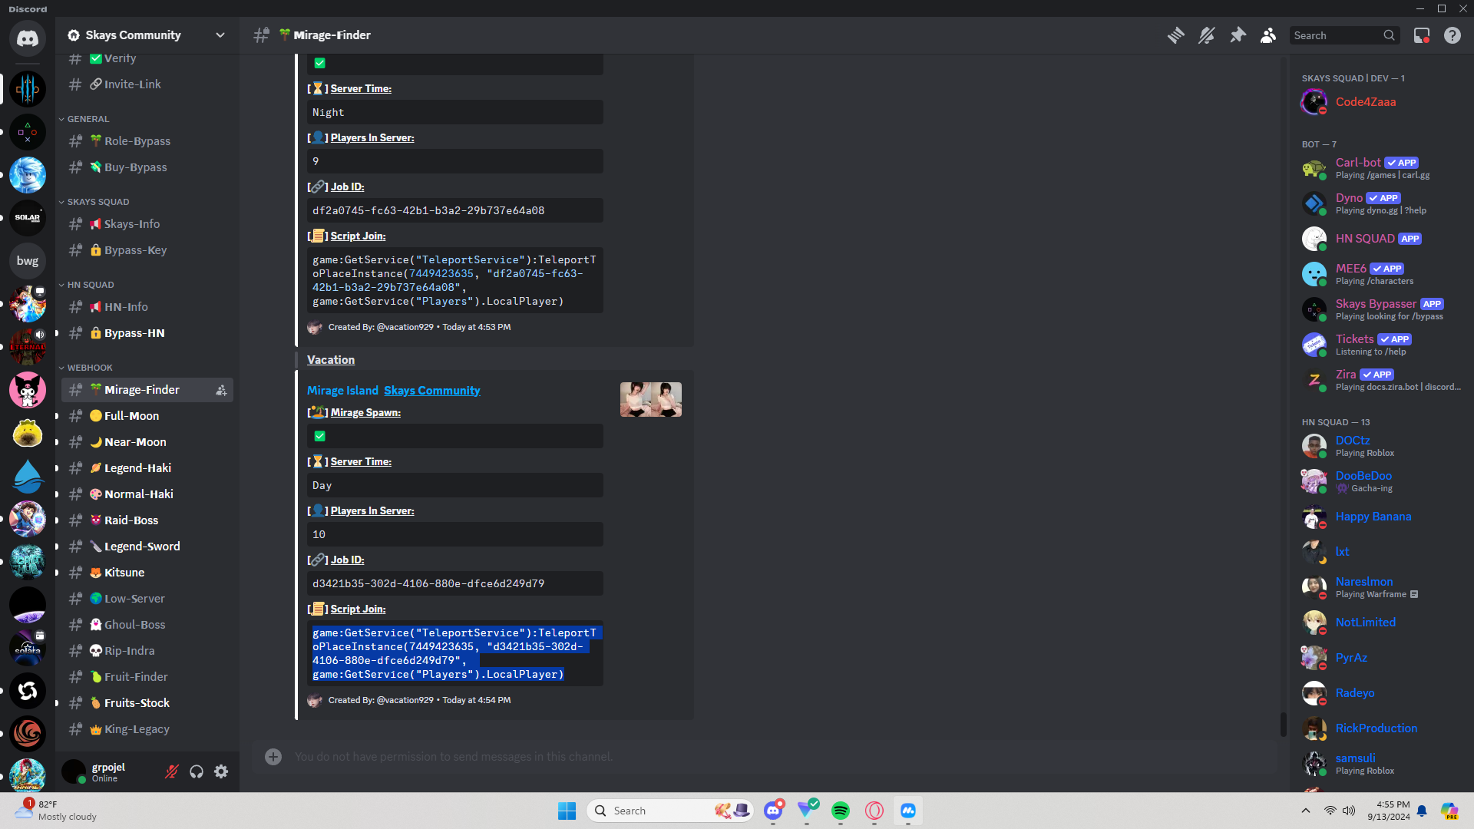Open the notification bell in system tray
Viewport: 1474px width, 829px height.
[1422, 811]
